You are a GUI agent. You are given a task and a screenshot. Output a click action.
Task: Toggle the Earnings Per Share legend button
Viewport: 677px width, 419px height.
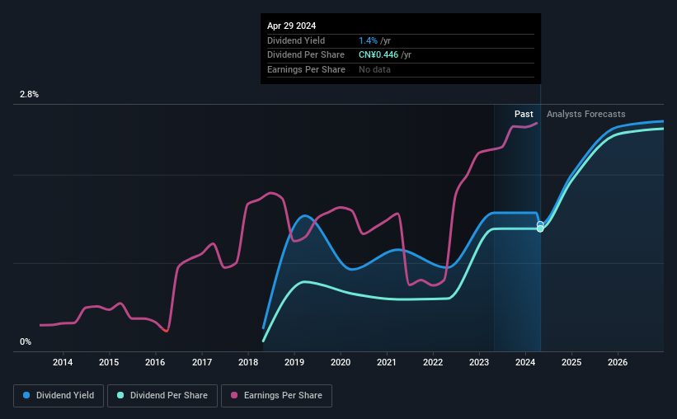(x=276, y=396)
